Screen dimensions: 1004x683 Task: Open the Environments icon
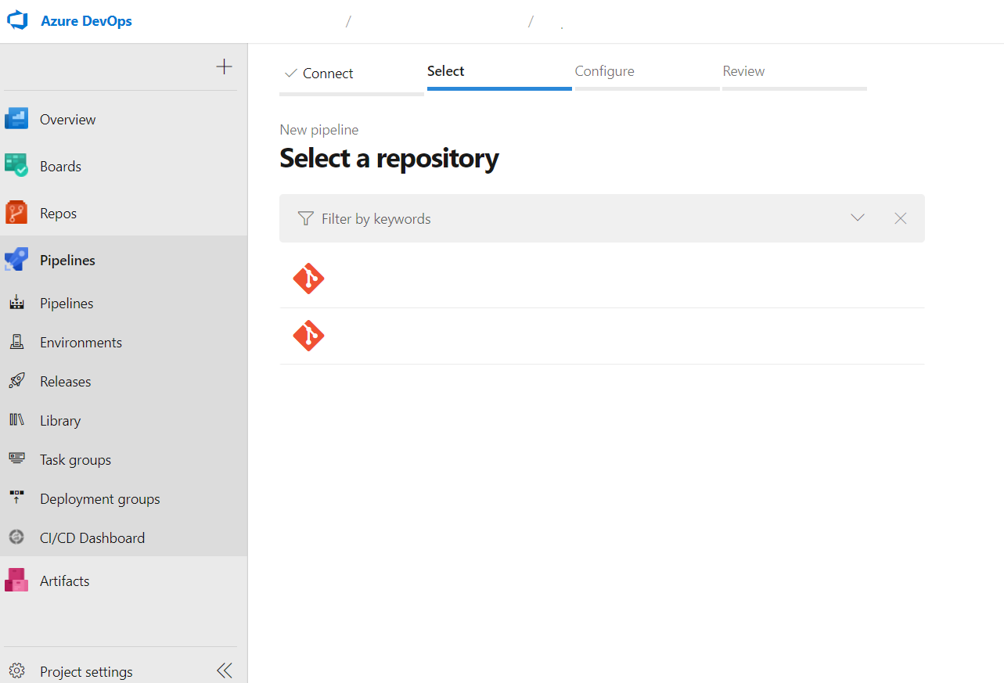click(16, 342)
